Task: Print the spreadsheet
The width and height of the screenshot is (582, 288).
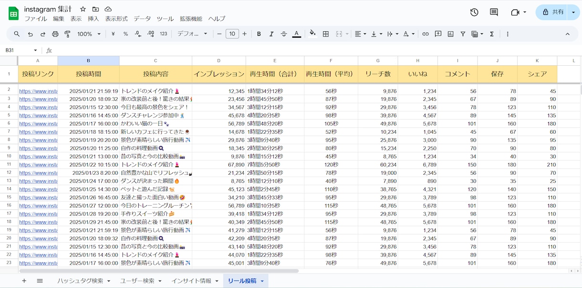Action: coord(55,34)
